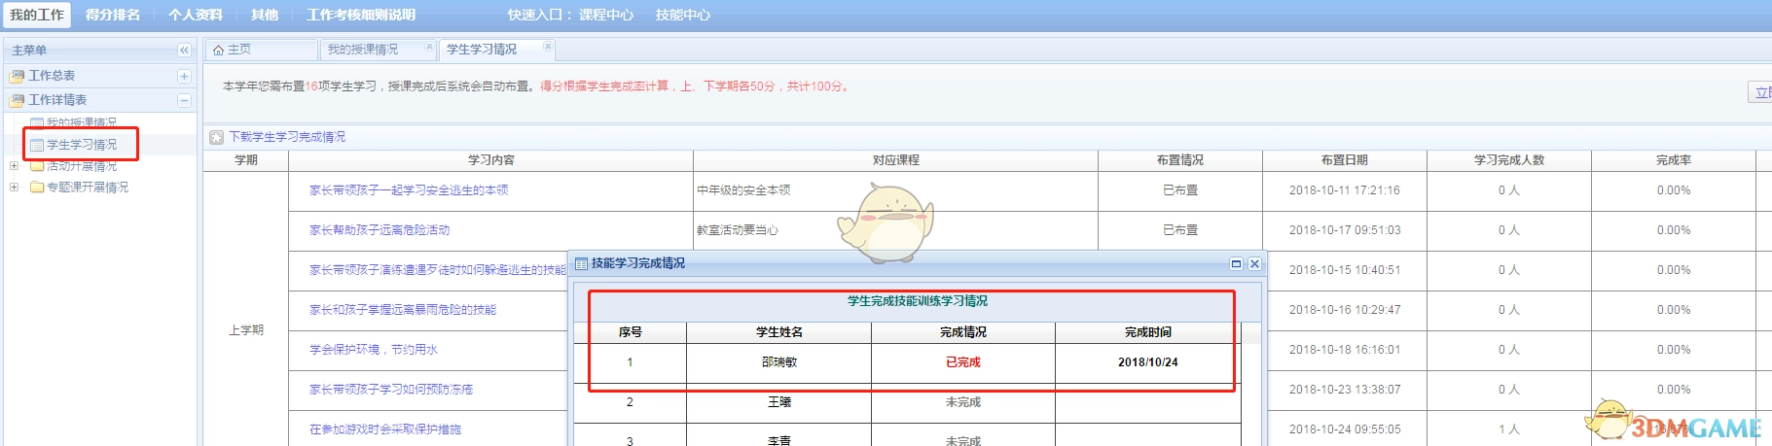
Task: Click the 工作详情表 folder icon
Action: click(x=17, y=100)
